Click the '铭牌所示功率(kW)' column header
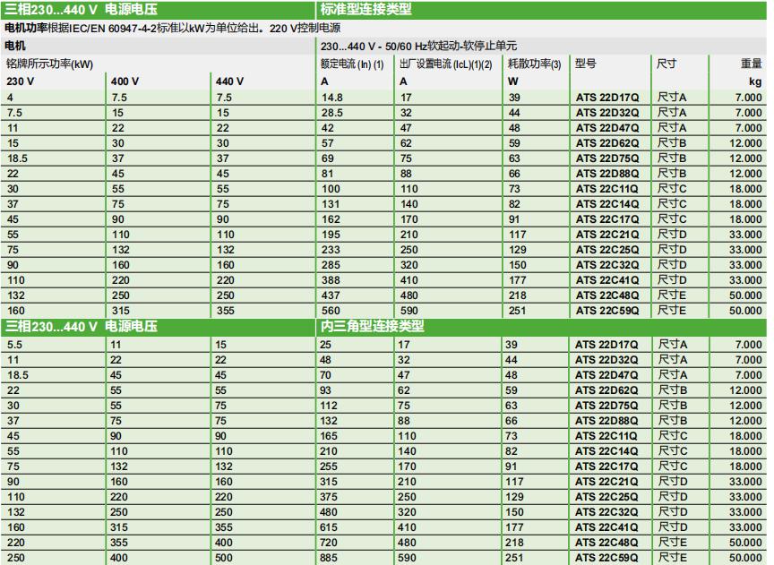The width and height of the screenshot is (774, 565). pyautogui.click(x=49, y=64)
